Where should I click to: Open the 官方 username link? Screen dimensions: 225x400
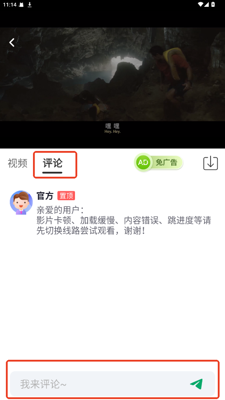[45, 196]
